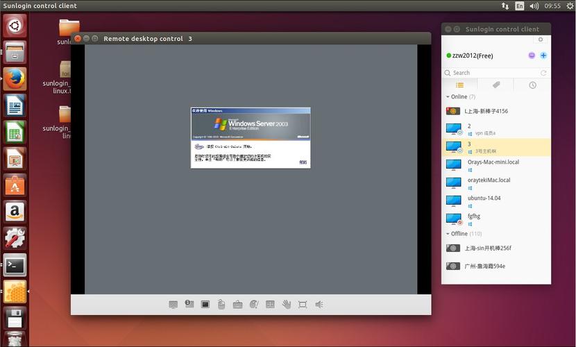Collapse the Offline hosts group
This screenshot has width=576, height=347.
[x=448, y=234]
